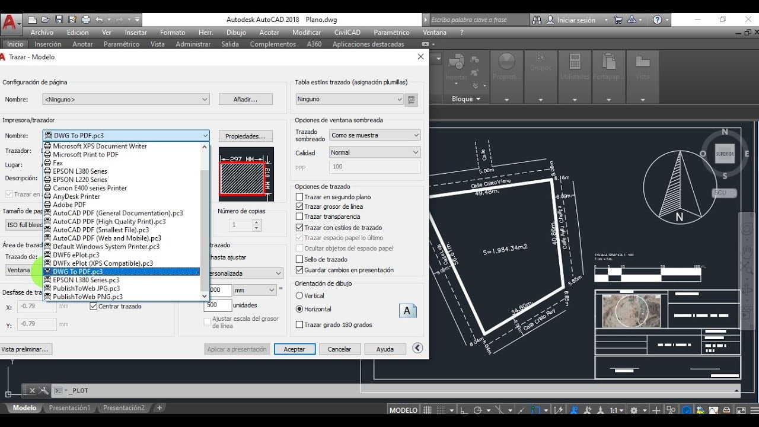Click the number of copies stepper up arrow
The image size is (759, 427).
pyautogui.click(x=257, y=222)
